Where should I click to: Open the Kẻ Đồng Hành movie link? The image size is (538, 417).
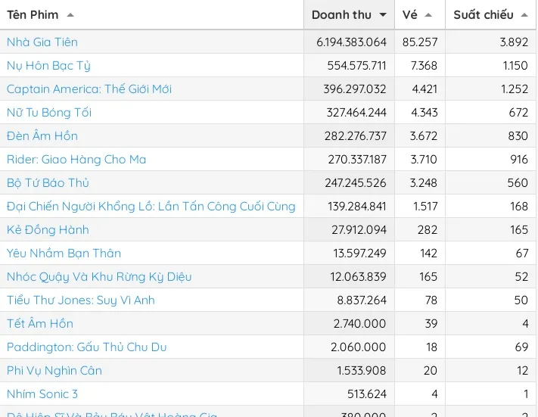[x=48, y=230]
